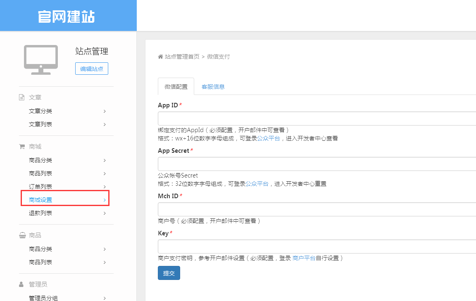Viewport: 476px width, 301px height.
Task: Click the monitor icon beside 站点管理
Action: click(x=40, y=60)
